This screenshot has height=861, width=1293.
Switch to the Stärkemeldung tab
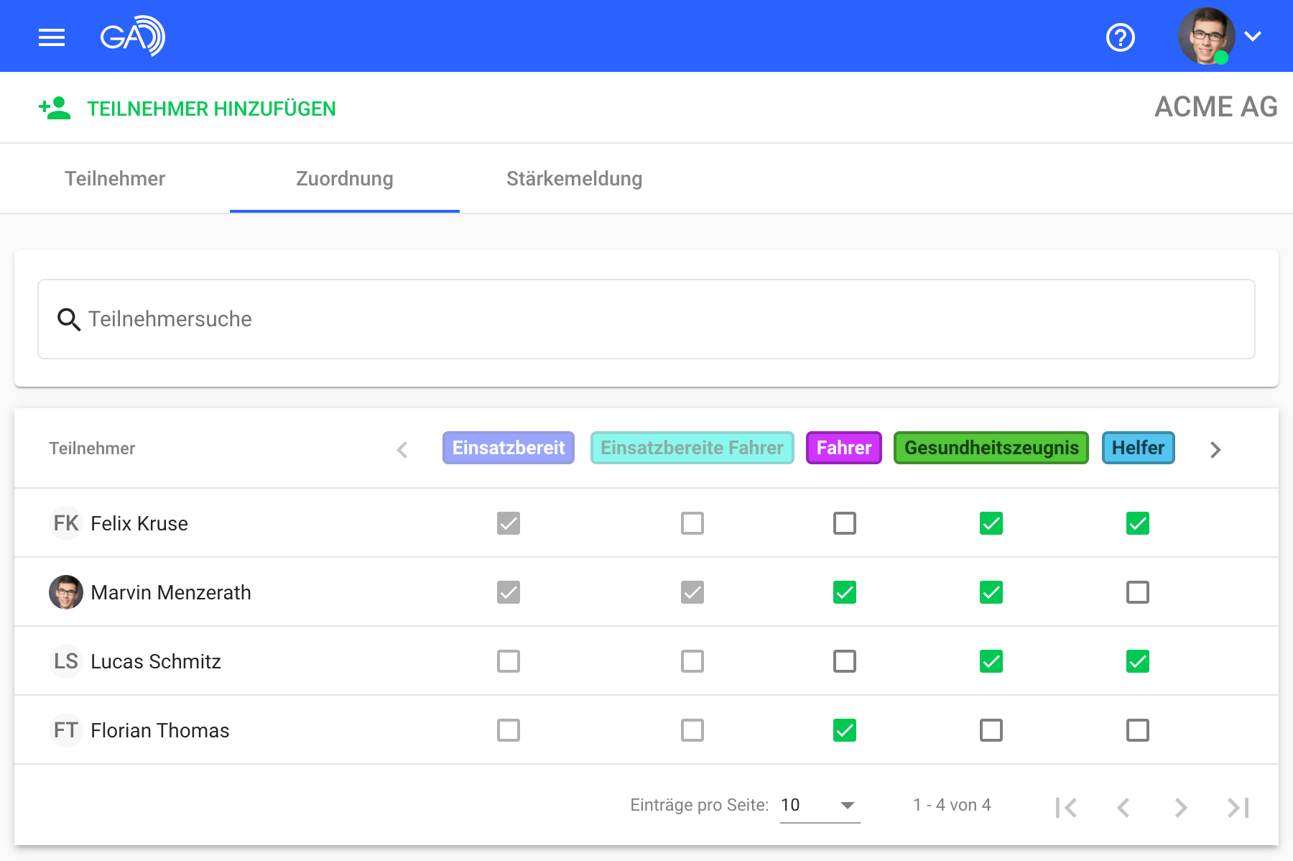(x=574, y=179)
